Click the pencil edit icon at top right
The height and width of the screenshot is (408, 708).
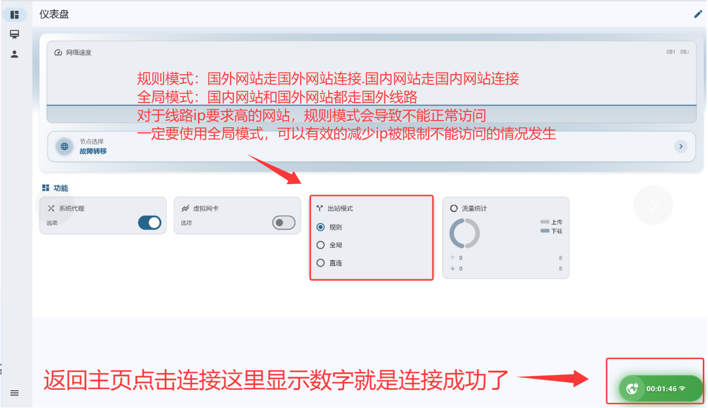click(x=698, y=14)
